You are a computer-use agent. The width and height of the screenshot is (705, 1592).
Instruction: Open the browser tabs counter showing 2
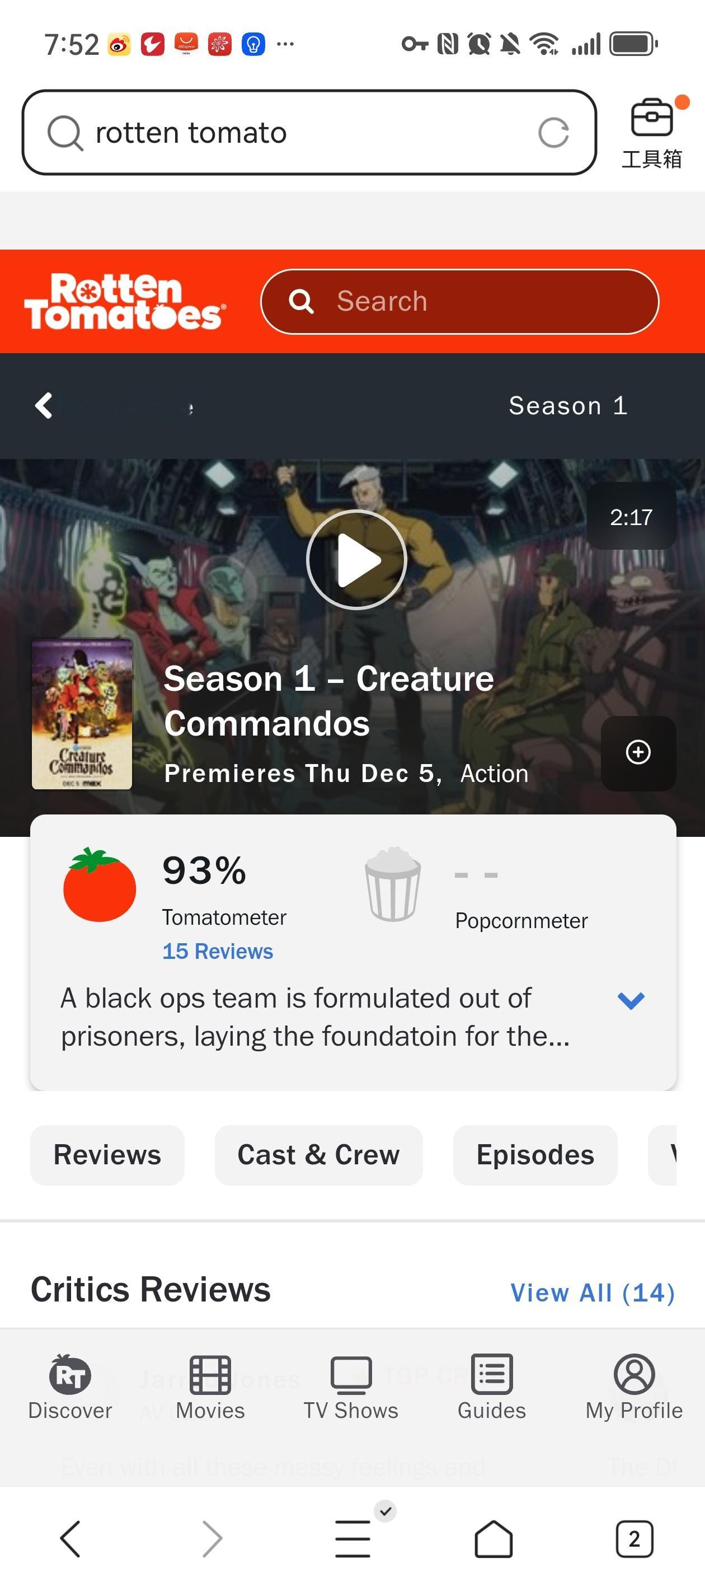click(634, 1539)
